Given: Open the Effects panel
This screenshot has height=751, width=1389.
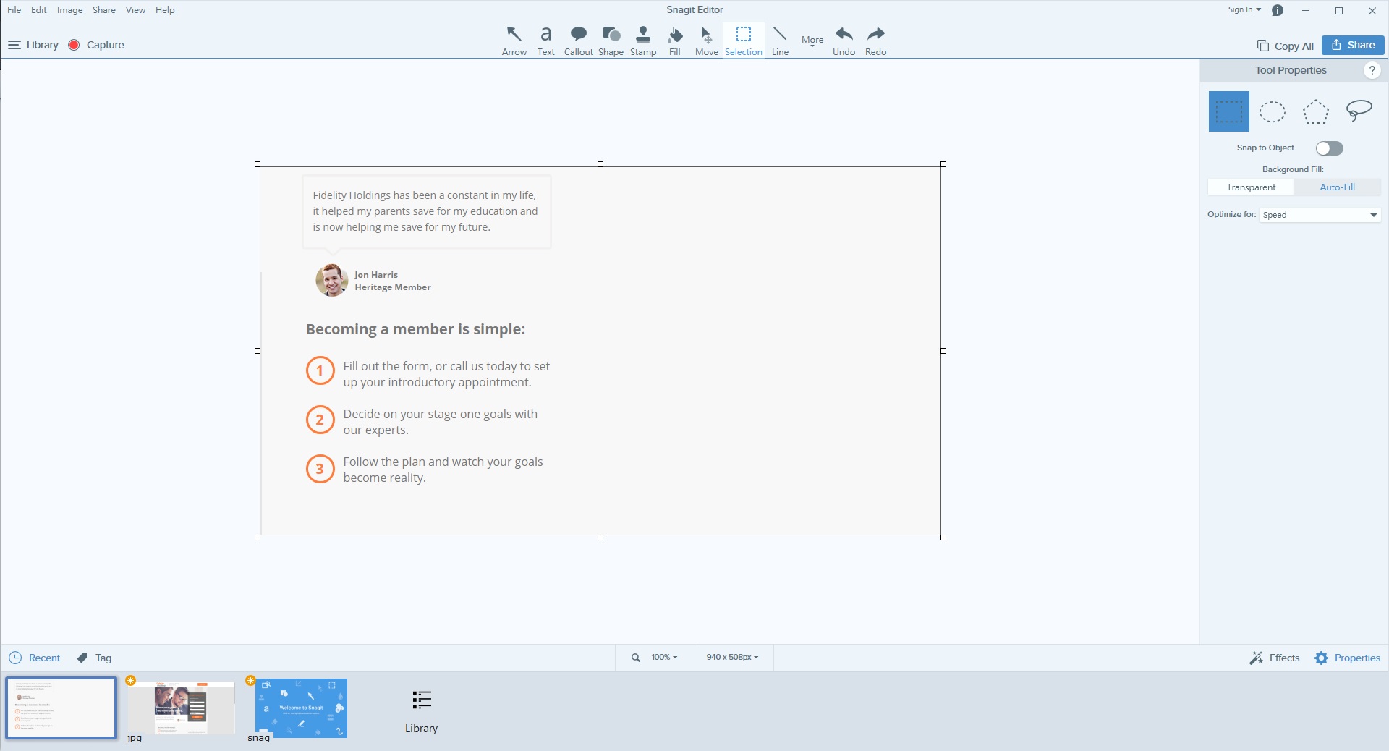Looking at the screenshot, I should pos(1274,658).
